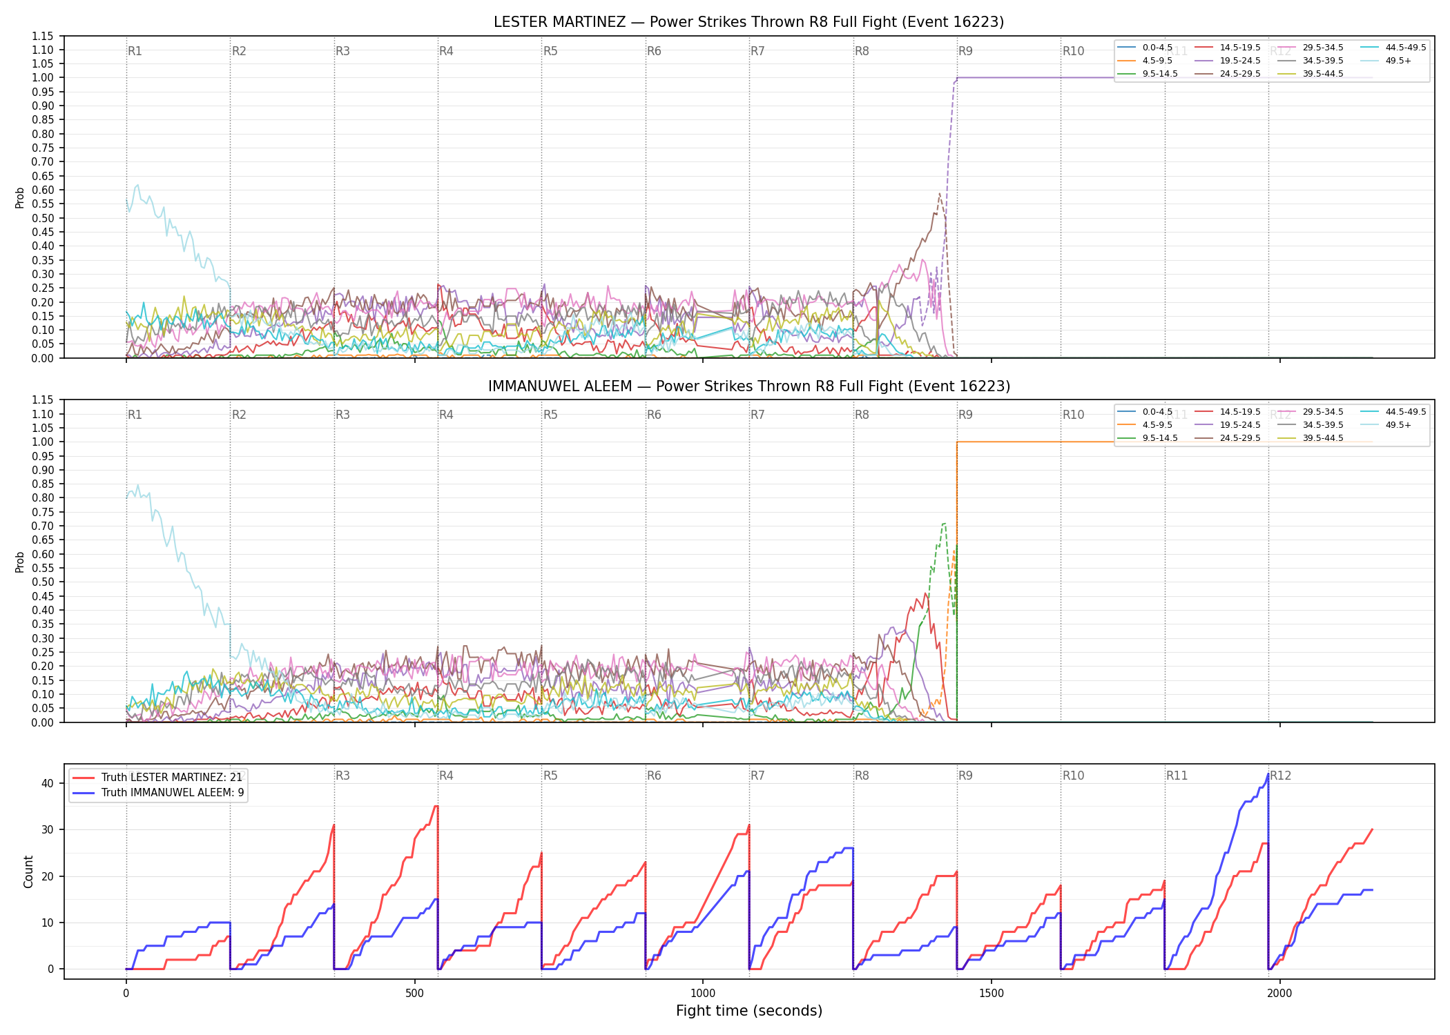Select '44.5-49.5' legend entry in Lester Martinez chart
Image resolution: width=1450 pixels, height=1035 pixels.
[1393, 48]
